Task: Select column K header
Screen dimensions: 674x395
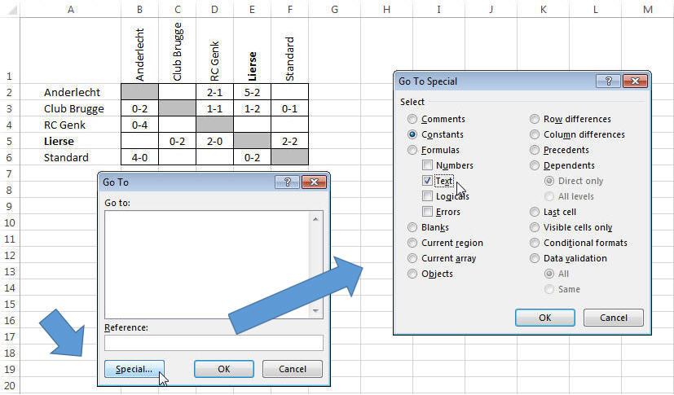Action: click(x=544, y=9)
